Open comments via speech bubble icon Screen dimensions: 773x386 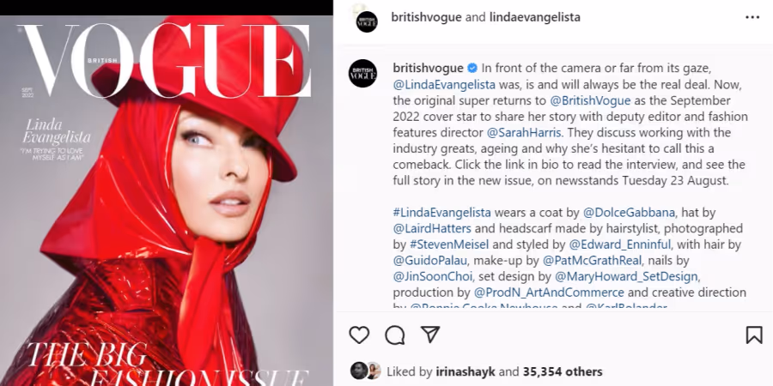[395, 335]
